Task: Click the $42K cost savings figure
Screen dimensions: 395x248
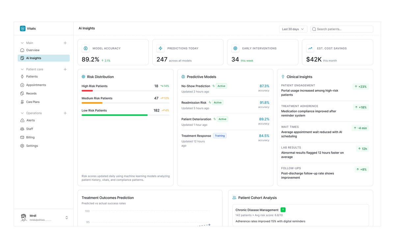Action: click(x=314, y=60)
